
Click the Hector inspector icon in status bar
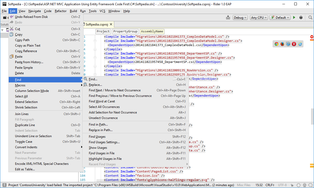click(x=305, y=185)
